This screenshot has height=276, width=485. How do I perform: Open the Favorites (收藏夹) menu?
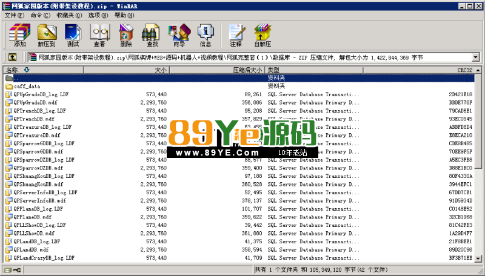coord(69,15)
